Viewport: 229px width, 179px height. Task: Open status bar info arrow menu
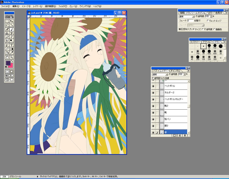37,176
